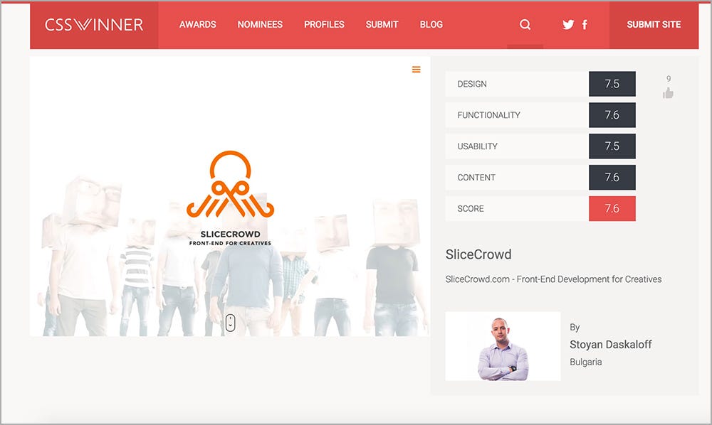Click the mouse scroll indicator icon
Screen dimensions: 712x425
[x=230, y=323]
